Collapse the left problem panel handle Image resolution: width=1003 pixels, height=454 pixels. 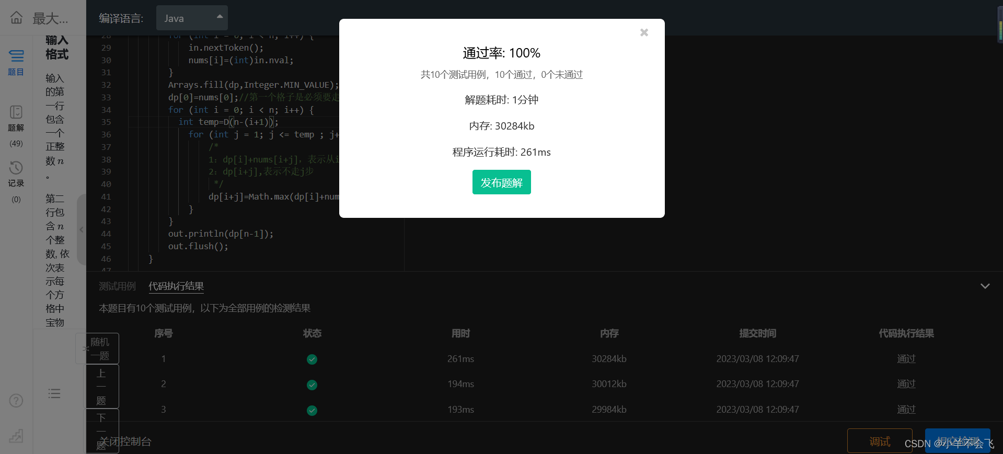(x=81, y=229)
